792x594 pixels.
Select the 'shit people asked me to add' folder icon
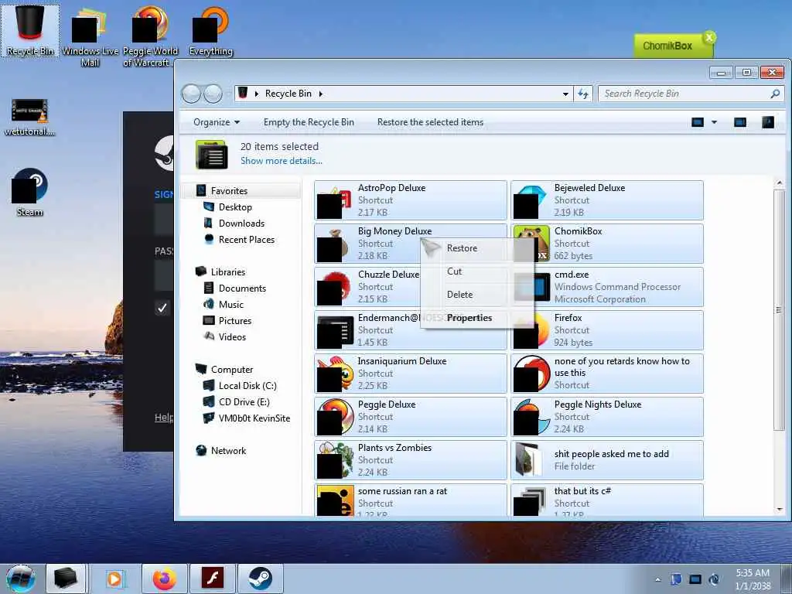click(531, 460)
